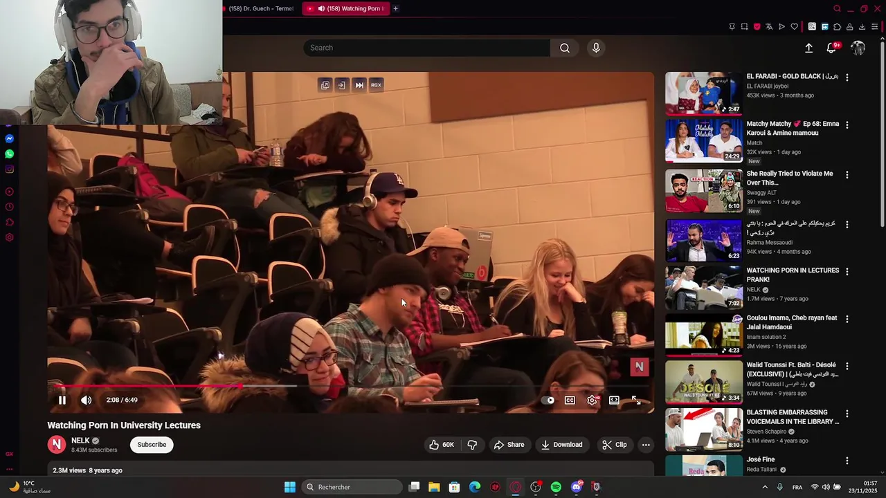886x498 pixels.
Task: Open a new browser tab
Action: coord(395,8)
